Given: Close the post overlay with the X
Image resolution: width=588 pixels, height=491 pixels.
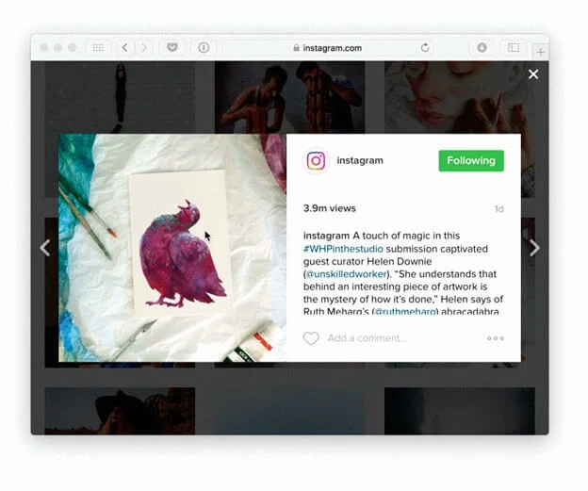Looking at the screenshot, I should pos(533,74).
